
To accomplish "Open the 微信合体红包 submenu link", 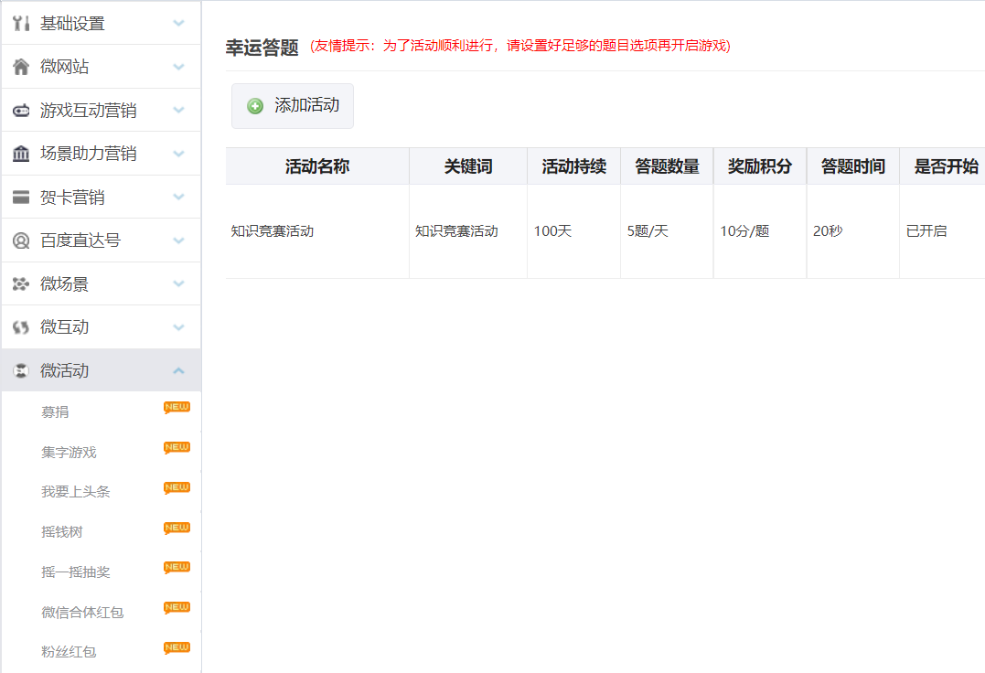I will point(83,613).
